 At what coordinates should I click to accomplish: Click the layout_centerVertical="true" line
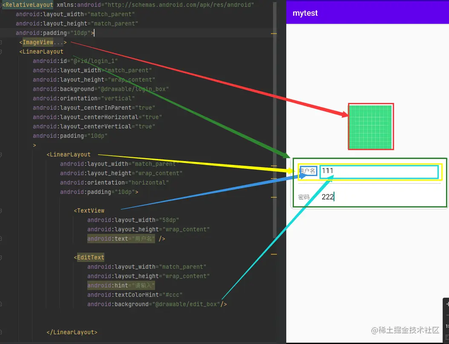tap(94, 126)
